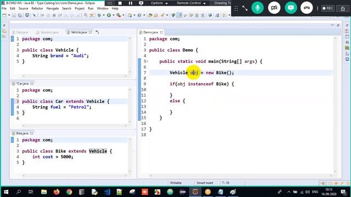
Task: Open the dropdown arrow beside New icon
Action: coord(9,15)
